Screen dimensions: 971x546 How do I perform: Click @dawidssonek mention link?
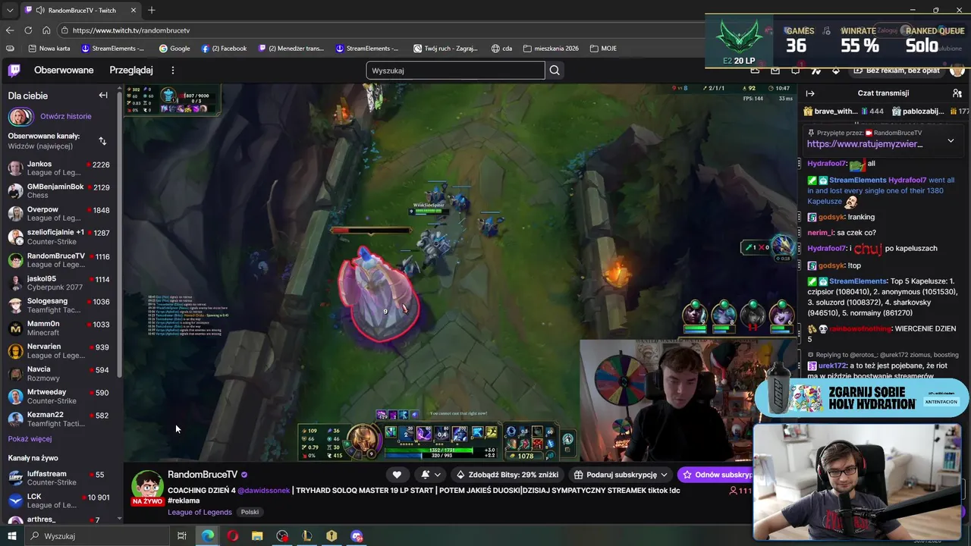tap(264, 491)
